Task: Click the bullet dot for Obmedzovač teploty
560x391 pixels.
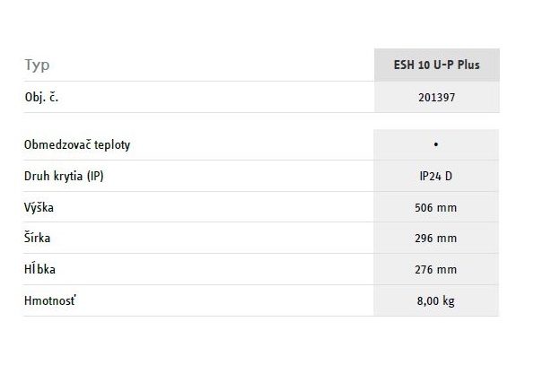Action: [435, 144]
